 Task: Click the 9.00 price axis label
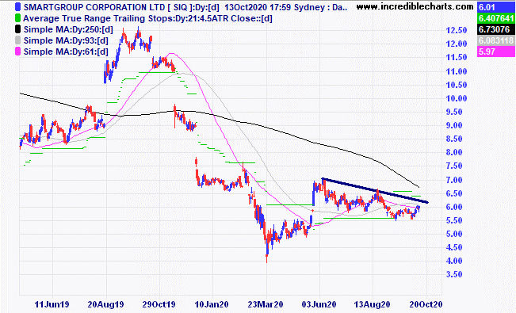[x=454, y=125]
